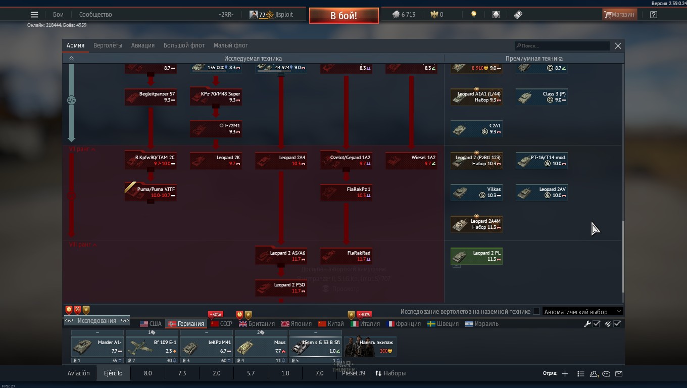Select the Puma/Puma VJTF vehicle group
This screenshot has width=687, height=388.
click(x=151, y=192)
